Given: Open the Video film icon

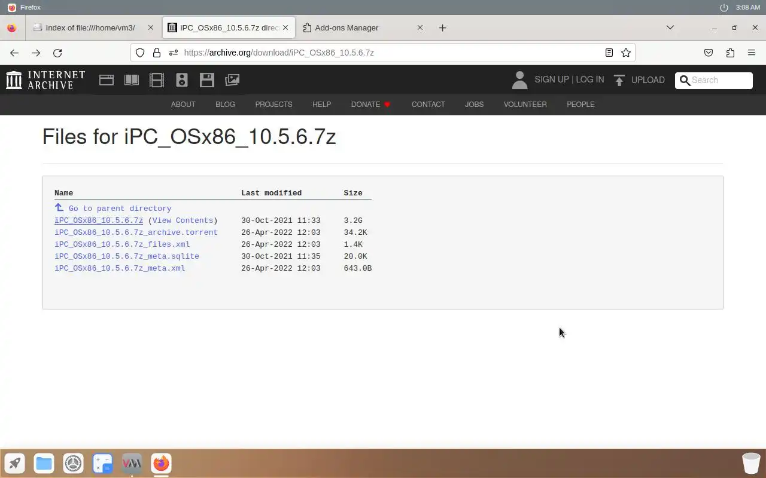Looking at the screenshot, I should [157, 80].
